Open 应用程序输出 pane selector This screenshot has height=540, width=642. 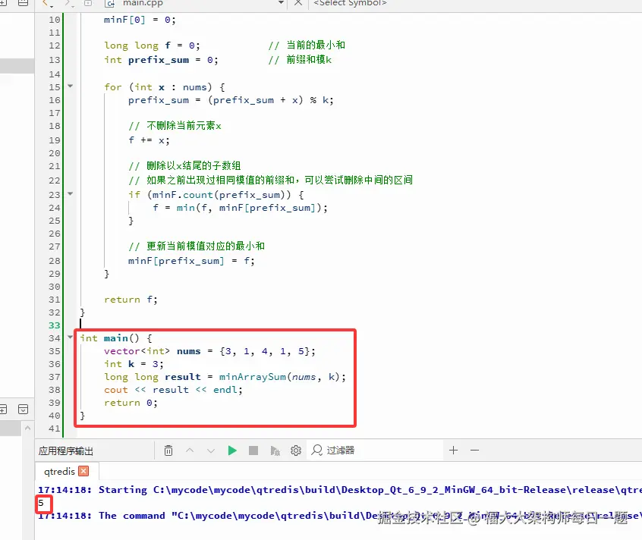[66, 451]
